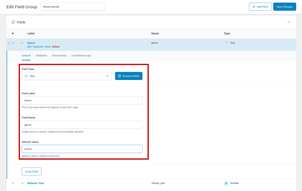Image resolution: width=302 pixels, height=191 pixels.
Task: Duplicate the Genre field
Action: [38, 46]
